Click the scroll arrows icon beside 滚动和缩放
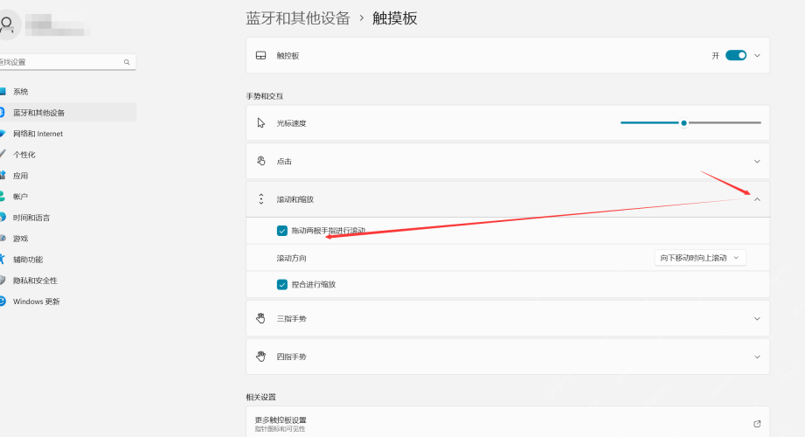This screenshot has width=805, height=437. 260,198
